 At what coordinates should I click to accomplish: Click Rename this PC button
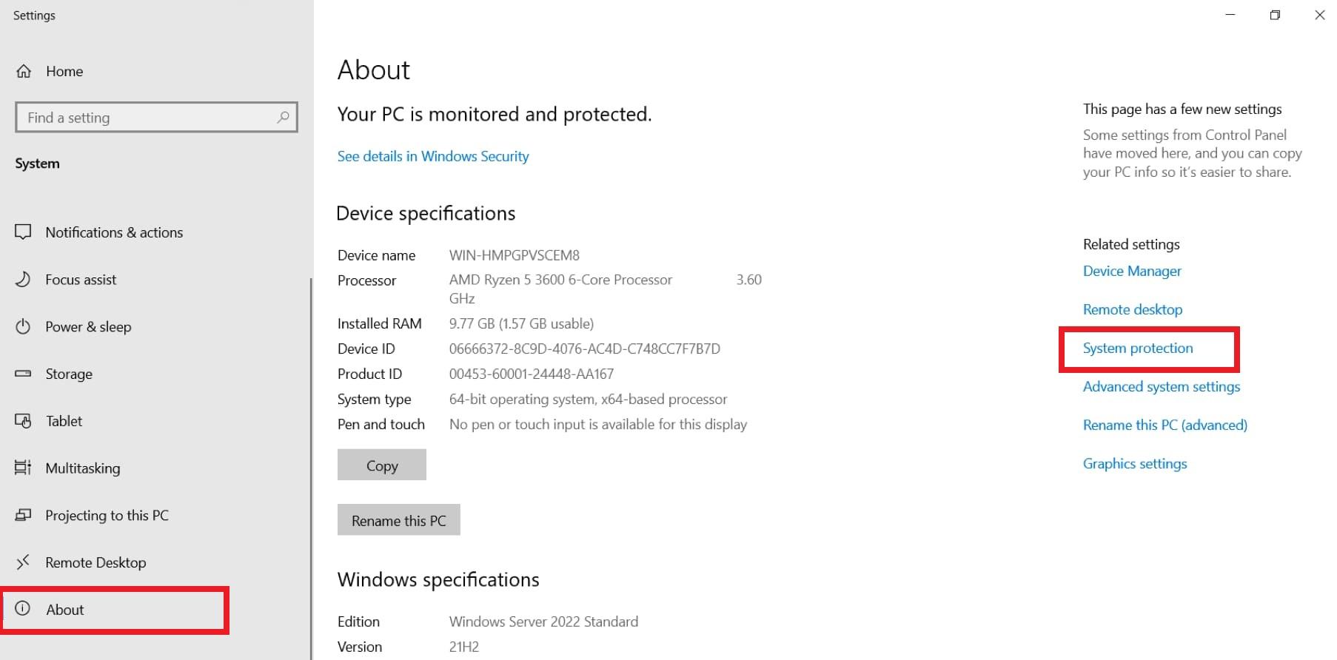coord(398,520)
